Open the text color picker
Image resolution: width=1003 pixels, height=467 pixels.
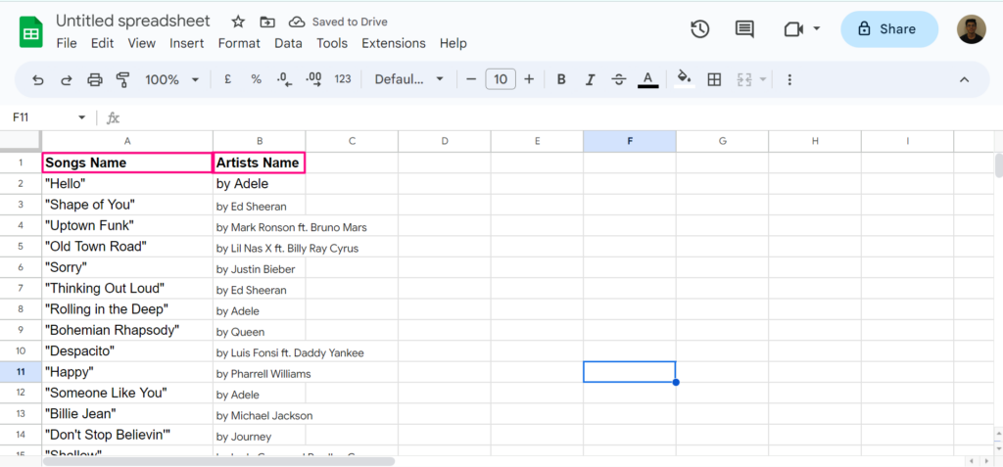pyautogui.click(x=648, y=79)
